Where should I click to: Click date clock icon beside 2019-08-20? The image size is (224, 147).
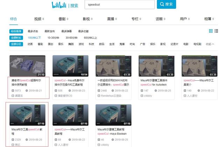tap(27, 140)
